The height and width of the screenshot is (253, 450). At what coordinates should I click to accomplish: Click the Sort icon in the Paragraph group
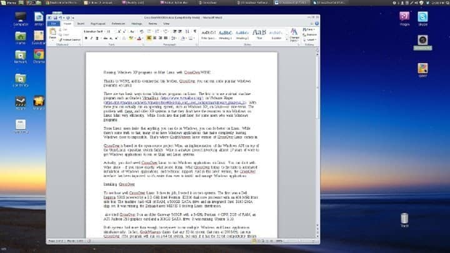[x=187, y=32]
